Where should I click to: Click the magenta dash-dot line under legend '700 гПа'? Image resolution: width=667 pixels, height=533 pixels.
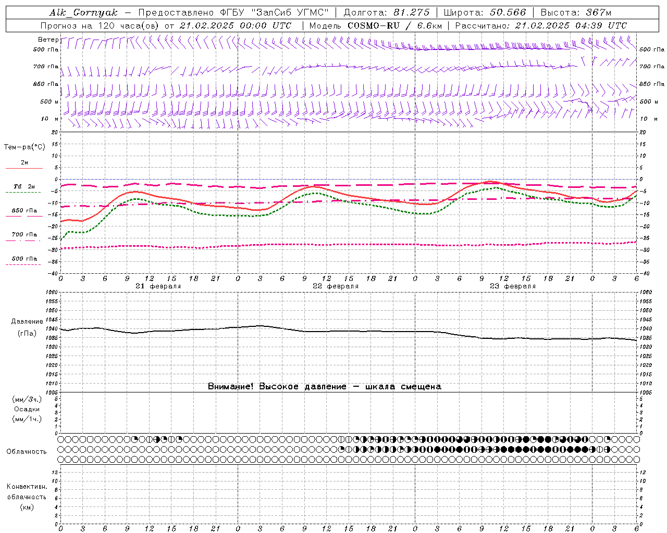click(24, 240)
